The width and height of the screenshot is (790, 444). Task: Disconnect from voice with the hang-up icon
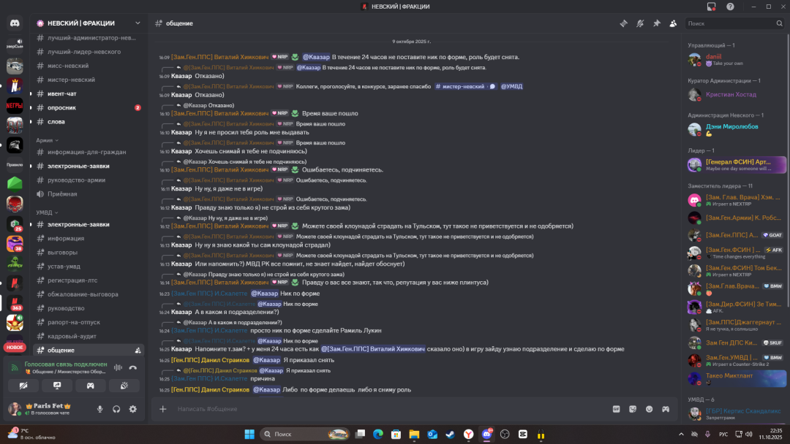[x=134, y=367]
